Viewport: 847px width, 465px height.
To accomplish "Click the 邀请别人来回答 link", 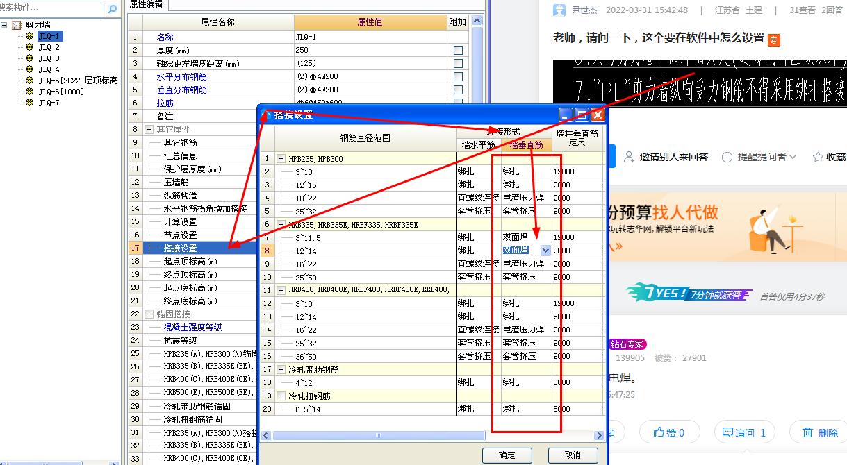I will click(x=674, y=157).
